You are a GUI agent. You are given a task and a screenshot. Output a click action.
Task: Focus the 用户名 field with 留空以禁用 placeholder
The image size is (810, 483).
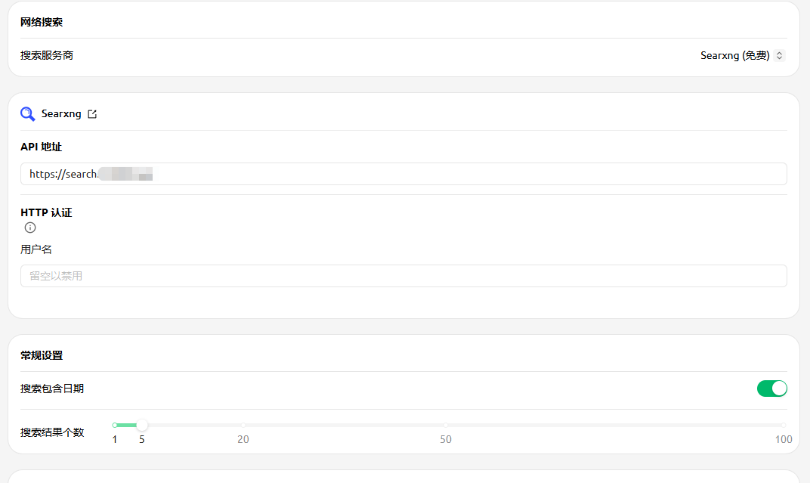pyautogui.click(x=403, y=276)
